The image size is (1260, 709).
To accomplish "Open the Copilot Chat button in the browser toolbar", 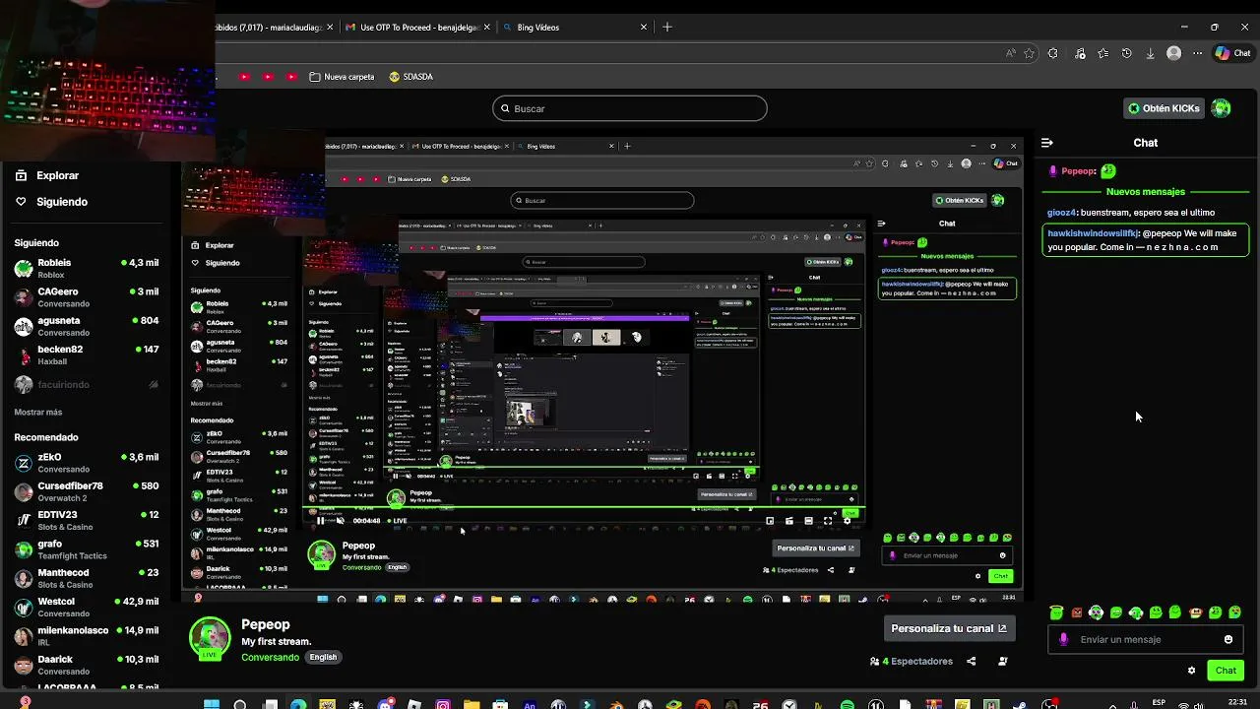I will (x=1234, y=53).
